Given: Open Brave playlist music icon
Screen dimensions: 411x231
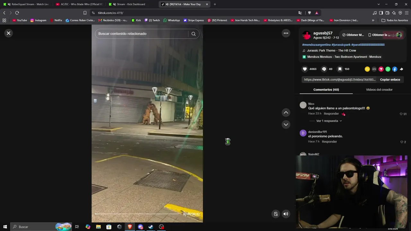Looking at the screenshot, I should pos(374,13).
